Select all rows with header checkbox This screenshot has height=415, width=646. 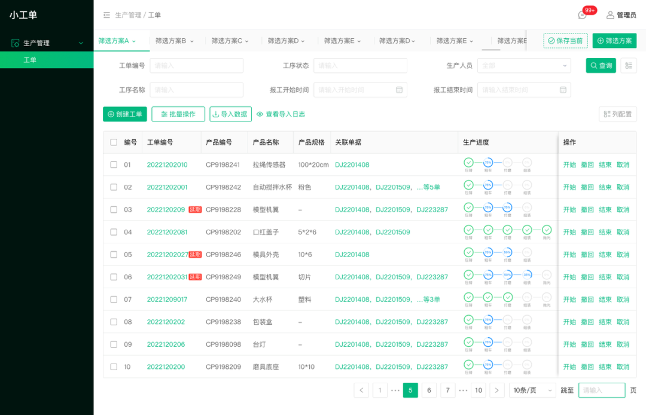click(x=114, y=142)
